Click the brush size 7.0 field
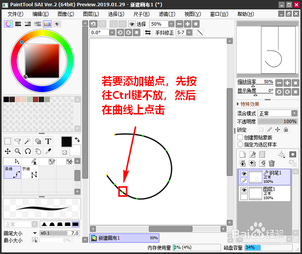The image size is (302, 254). coord(60,233)
